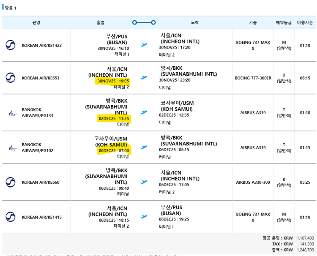Click the 비행시간 column header
This screenshot has height=256, width=317.
pos(305,22)
